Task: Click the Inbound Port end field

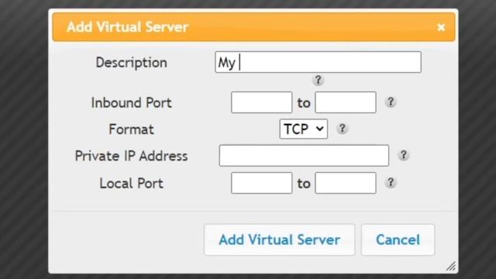Action: point(346,102)
